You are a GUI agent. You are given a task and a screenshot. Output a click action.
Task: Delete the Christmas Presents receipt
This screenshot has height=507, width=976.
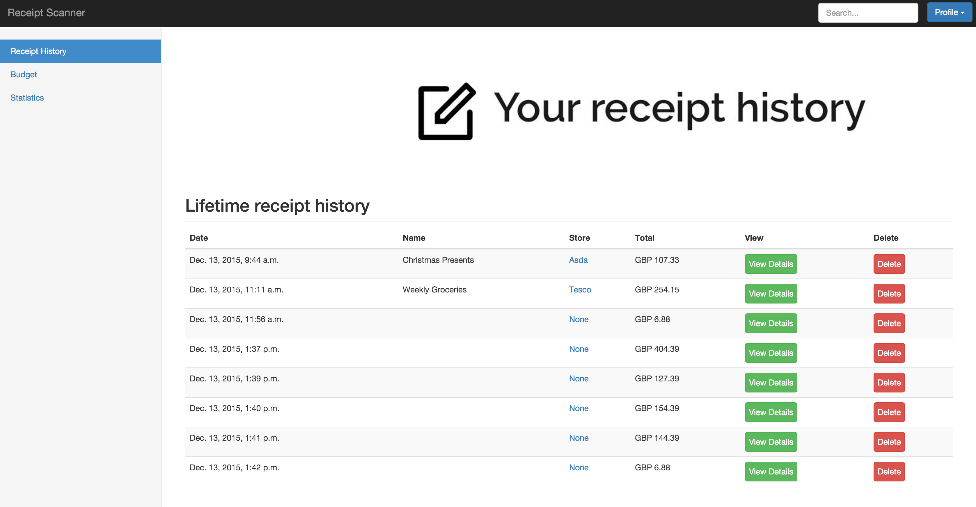(888, 264)
